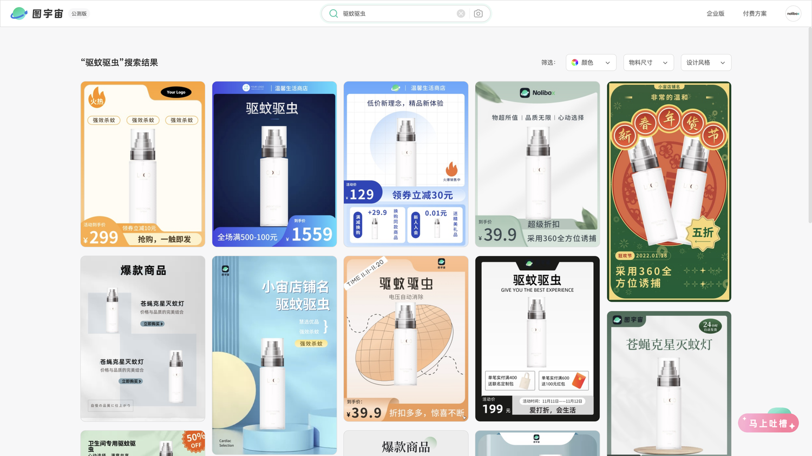Screen dimensions: 812x456
Task: Open the partially visible 爆款商品 template at the bottom
Action: click(x=406, y=443)
